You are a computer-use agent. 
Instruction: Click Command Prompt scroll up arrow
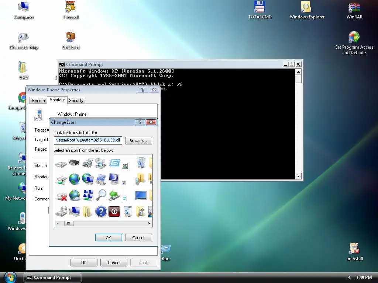(x=298, y=72)
